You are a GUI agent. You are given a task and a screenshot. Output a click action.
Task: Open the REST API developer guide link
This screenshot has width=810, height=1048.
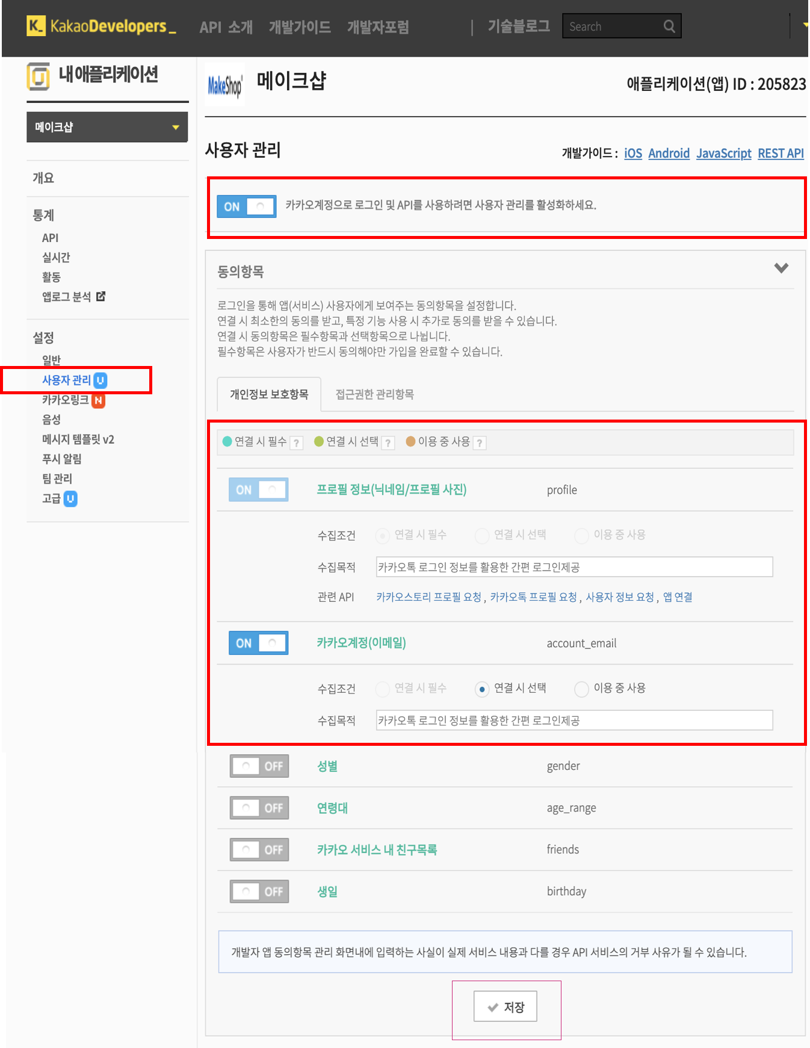(x=781, y=153)
